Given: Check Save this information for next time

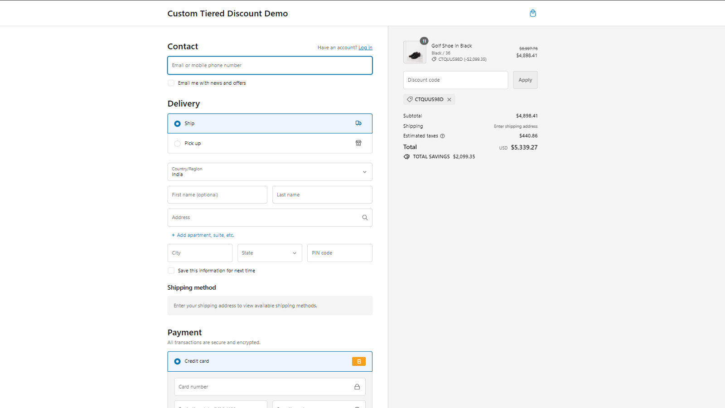Looking at the screenshot, I should (171, 270).
